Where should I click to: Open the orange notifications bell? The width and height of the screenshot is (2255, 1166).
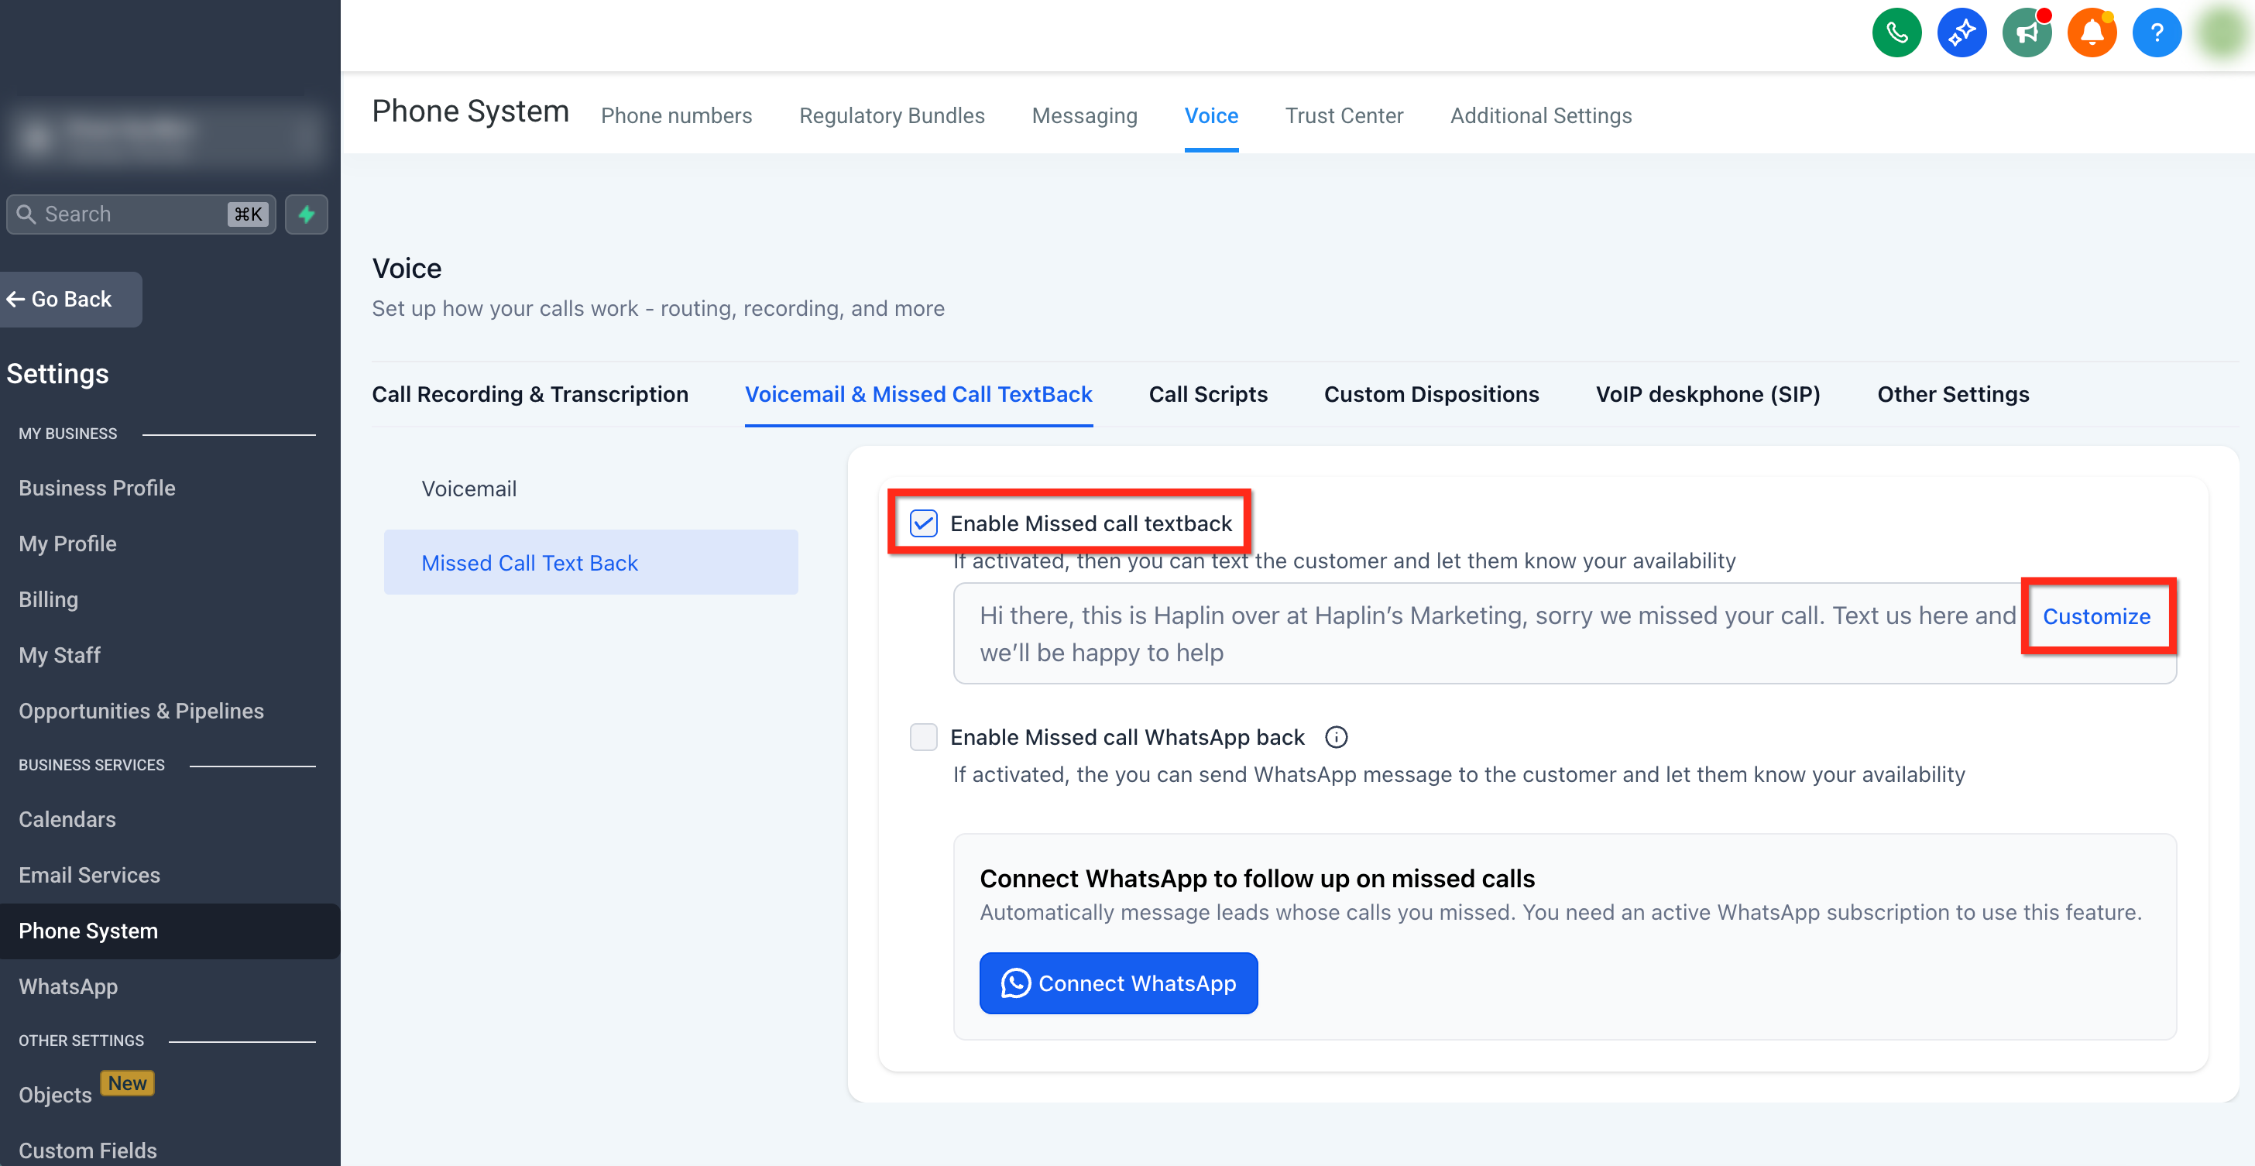[2092, 33]
